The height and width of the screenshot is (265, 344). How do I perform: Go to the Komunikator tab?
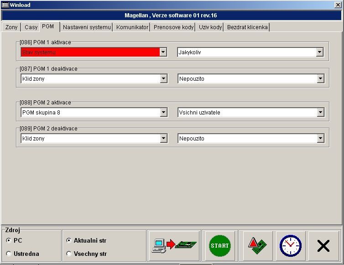click(132, 27)
